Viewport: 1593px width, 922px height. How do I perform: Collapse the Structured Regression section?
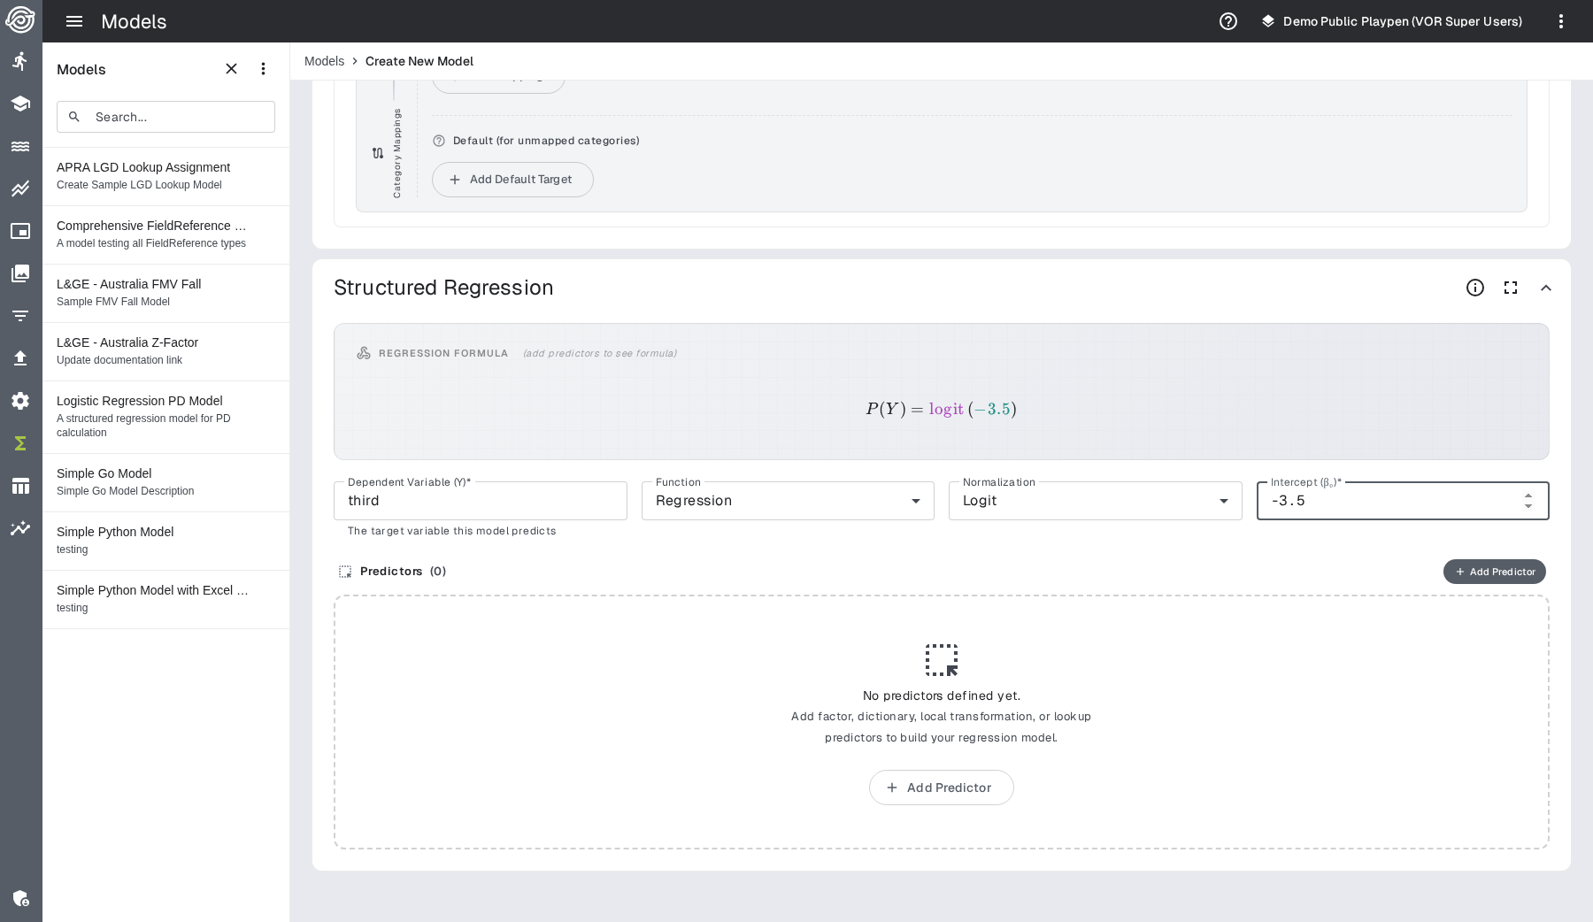[x=1546, y=288]
